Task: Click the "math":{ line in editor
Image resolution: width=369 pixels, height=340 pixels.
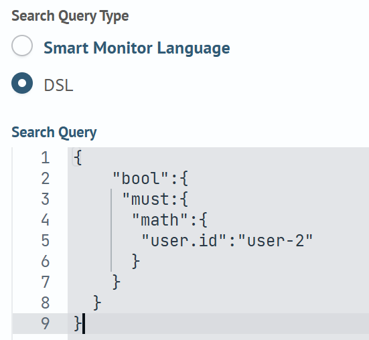Action: pyautogui.click(x=169, y=220)
